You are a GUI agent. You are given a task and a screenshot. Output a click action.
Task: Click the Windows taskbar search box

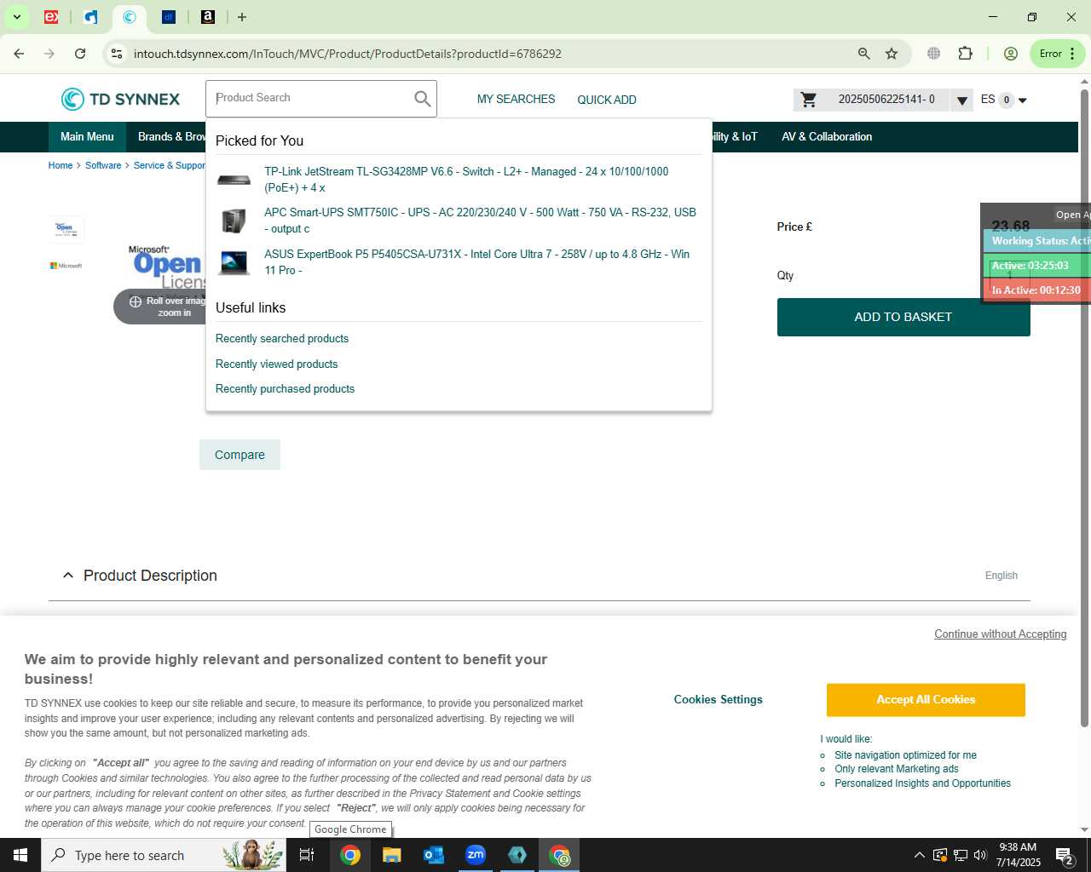pos(164,855)
